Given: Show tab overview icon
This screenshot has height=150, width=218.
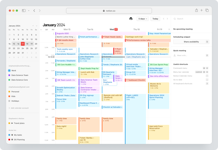Looking at the screenshot, I should pyautogui.click(x=207, y=10).
